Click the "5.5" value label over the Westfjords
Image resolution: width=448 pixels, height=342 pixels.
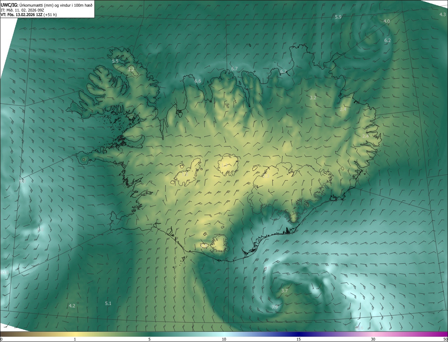115,61
